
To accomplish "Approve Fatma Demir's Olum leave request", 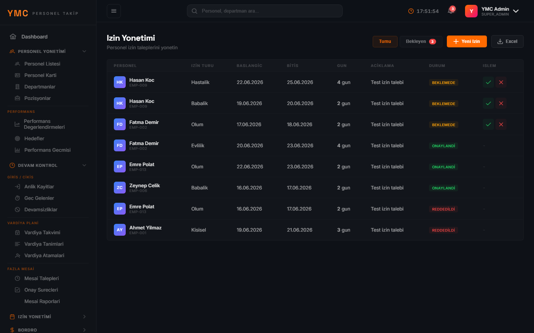I will (x=488, y=125).
